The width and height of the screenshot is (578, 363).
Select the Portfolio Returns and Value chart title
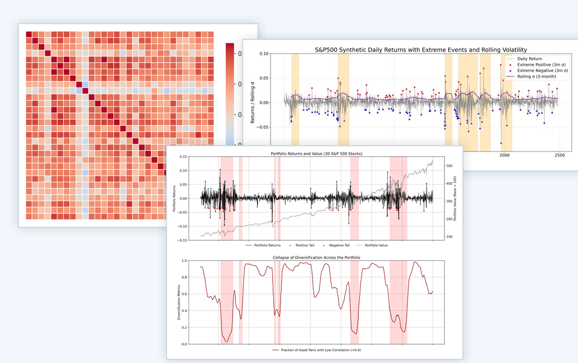click(x=316, y=154)
